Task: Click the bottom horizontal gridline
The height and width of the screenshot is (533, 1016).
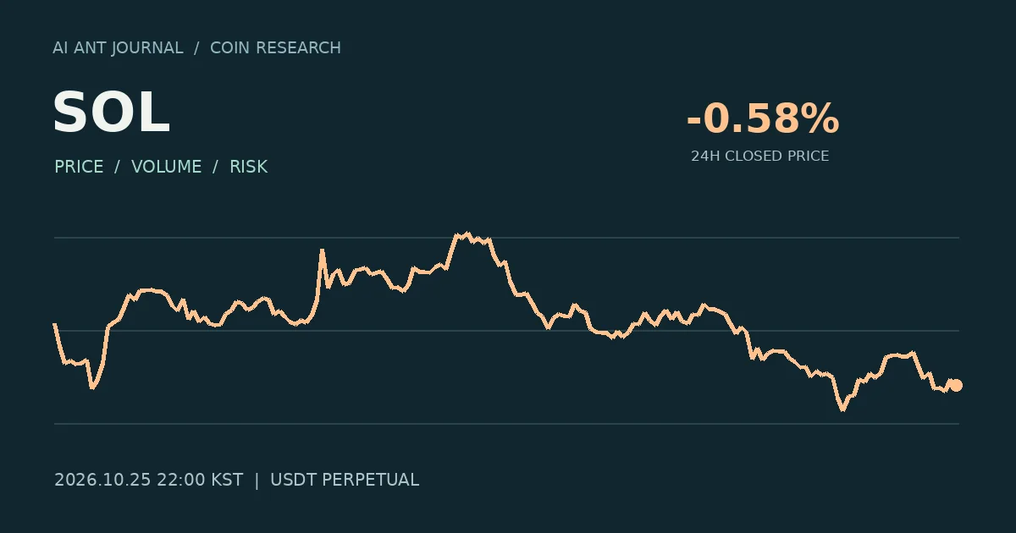Action: [506, 424]
